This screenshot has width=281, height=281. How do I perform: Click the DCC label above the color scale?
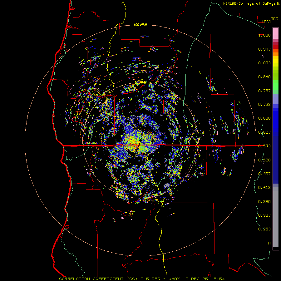coord(274,19)
